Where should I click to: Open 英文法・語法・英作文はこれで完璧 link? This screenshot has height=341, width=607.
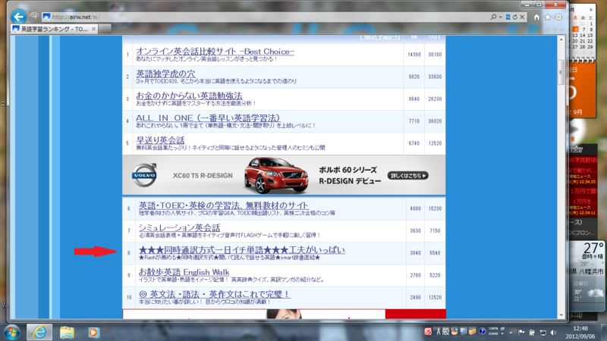(215, 294)
